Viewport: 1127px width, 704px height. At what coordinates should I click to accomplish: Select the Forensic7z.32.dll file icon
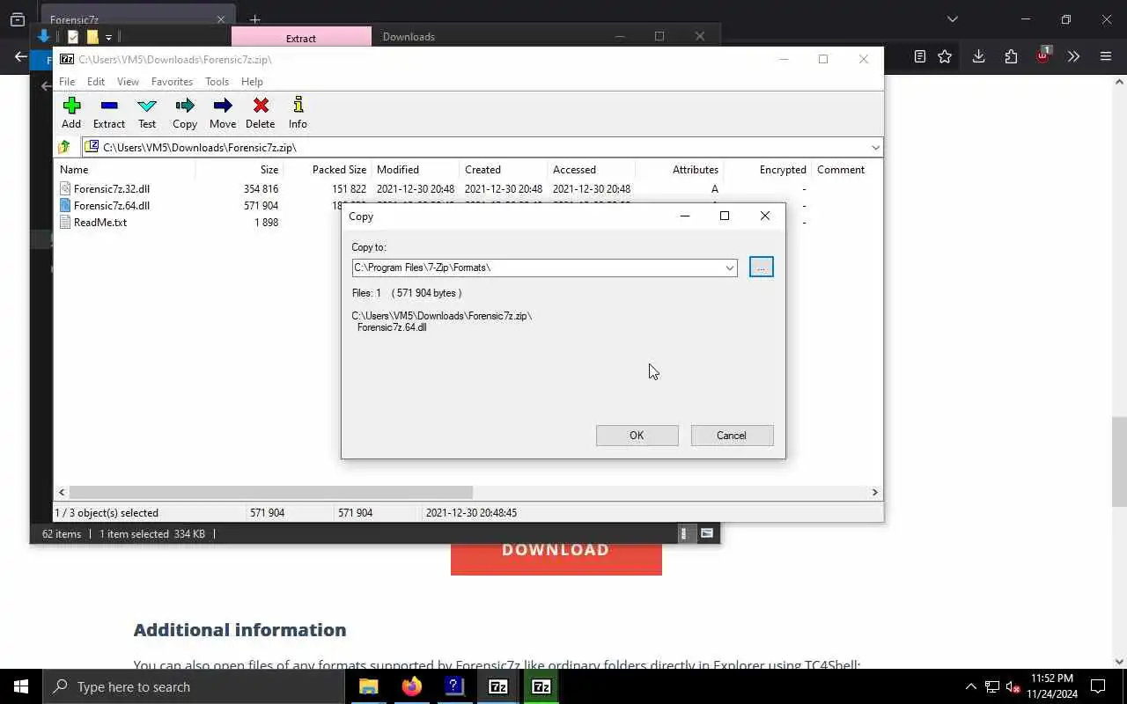pos(65,188)
